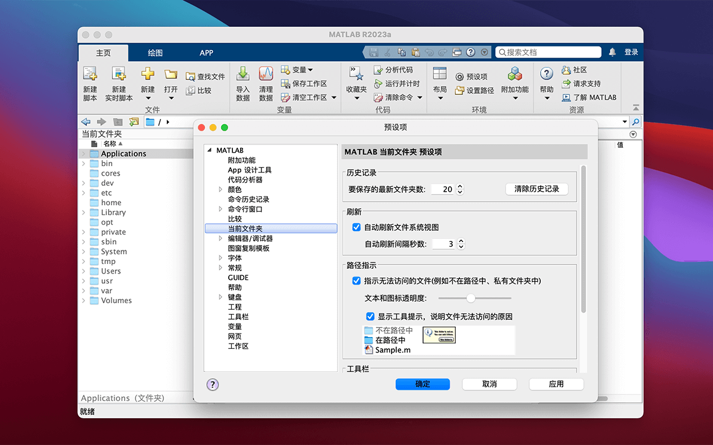
Task: Click 清除历史记录 button
Action: point(537,189)
